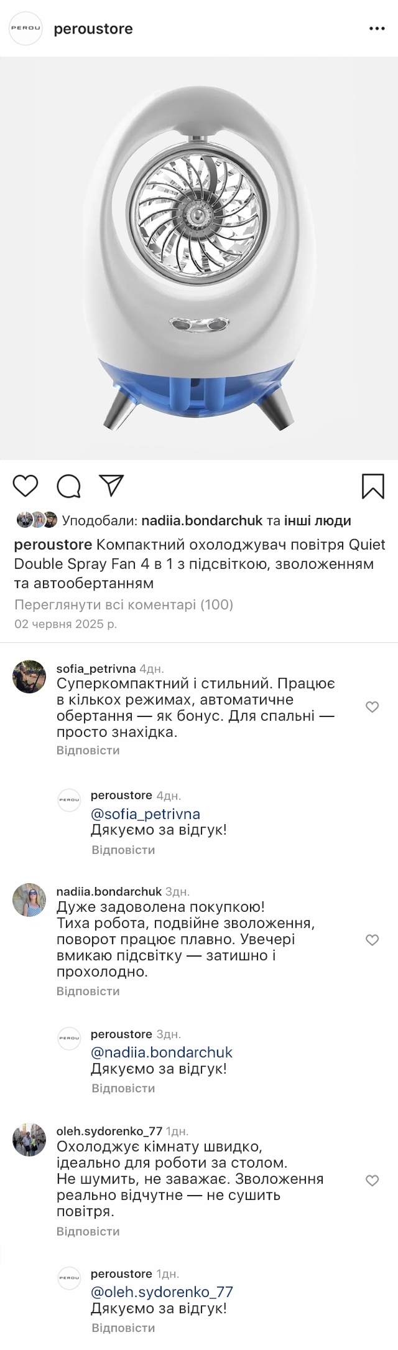398x1350 pixels.
Task: View the list of other people who liked
Action: [317, 520]
